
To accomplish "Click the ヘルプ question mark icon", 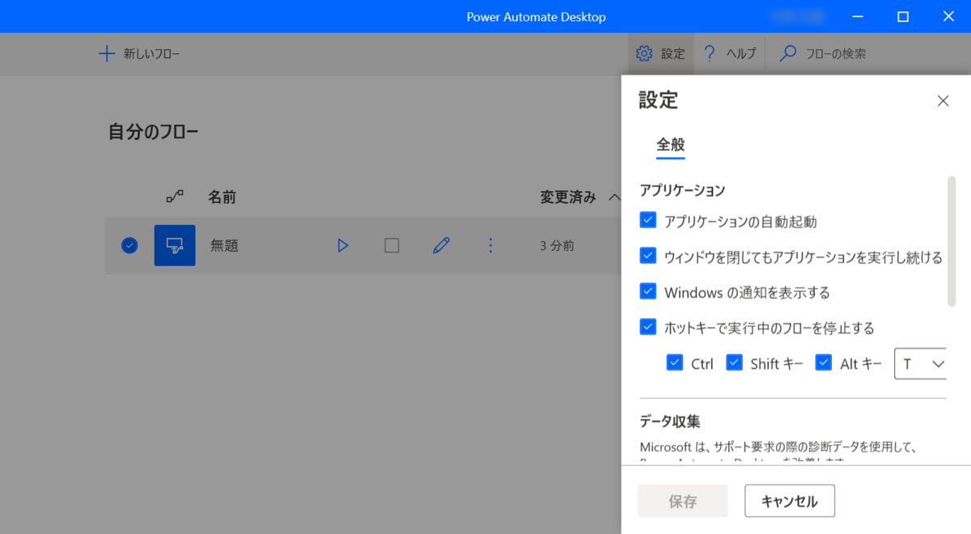I will click(x=710, y=53).
